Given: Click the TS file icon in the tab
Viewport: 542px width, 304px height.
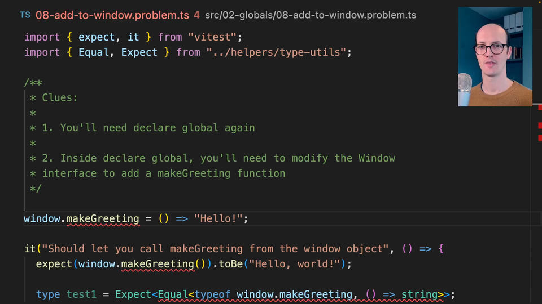Looking at the screenshot, I should [25, 15].
